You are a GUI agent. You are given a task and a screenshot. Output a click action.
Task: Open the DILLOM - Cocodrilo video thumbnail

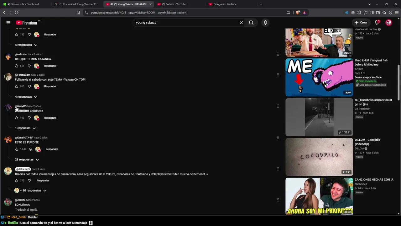pyautogui.click(x=319, y=157)
